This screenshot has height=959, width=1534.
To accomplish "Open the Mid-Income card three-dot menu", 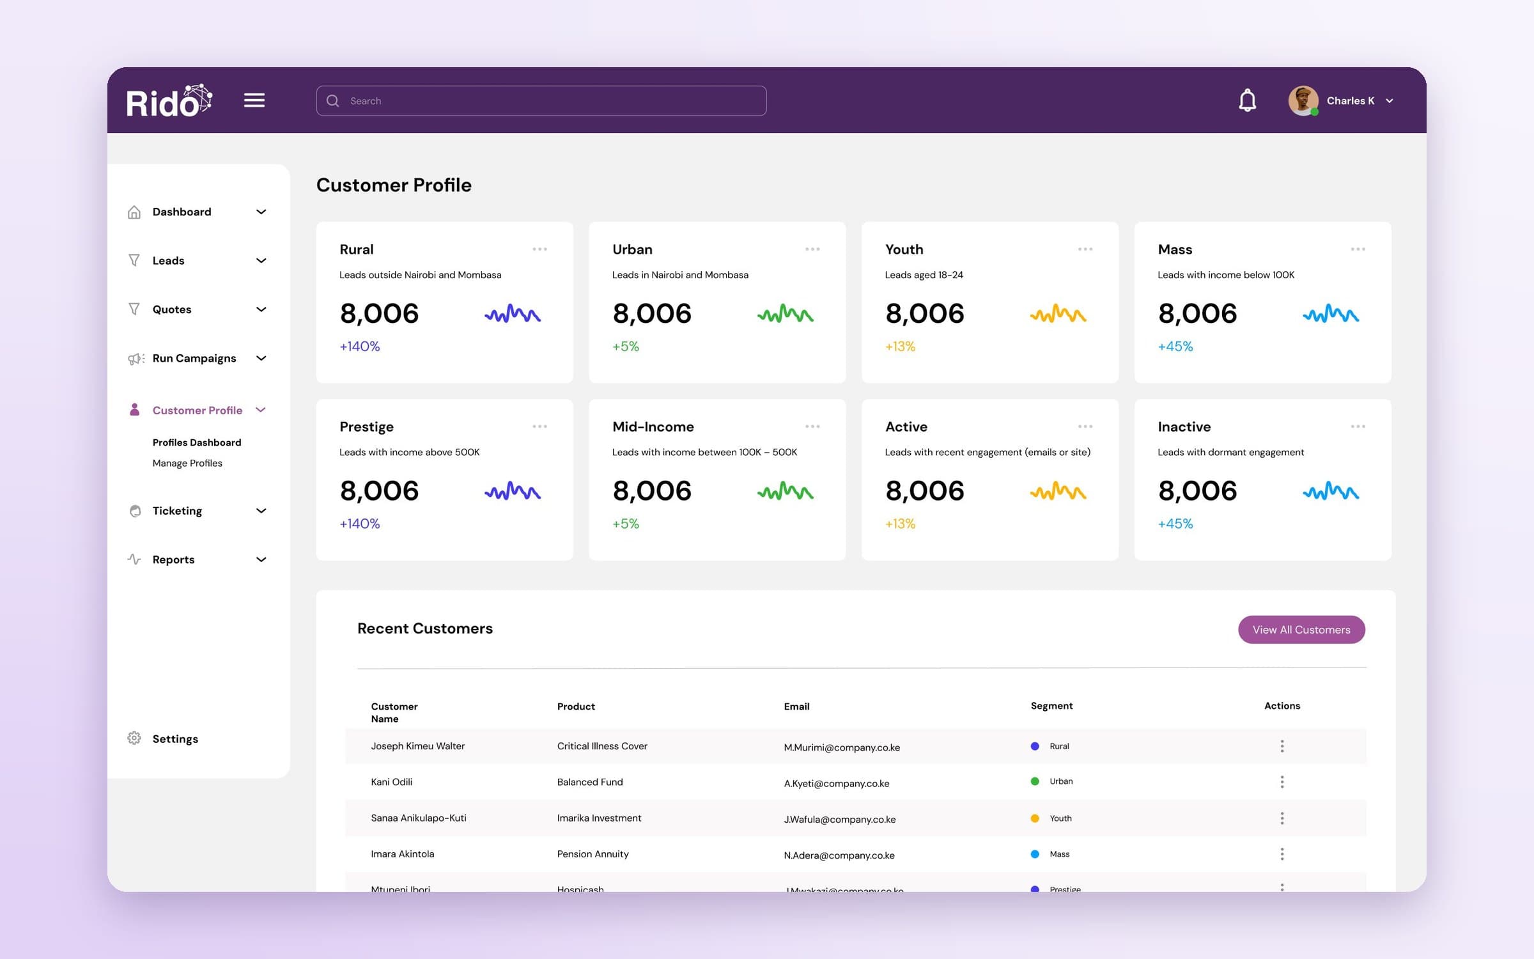I will (x=812, y=426).
